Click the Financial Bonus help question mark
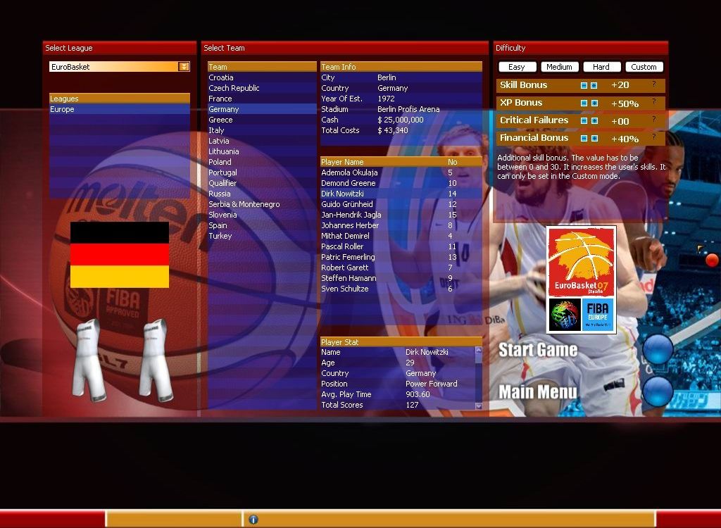Image resolution: width=721 pixels, height=528 pixels. 653,137
